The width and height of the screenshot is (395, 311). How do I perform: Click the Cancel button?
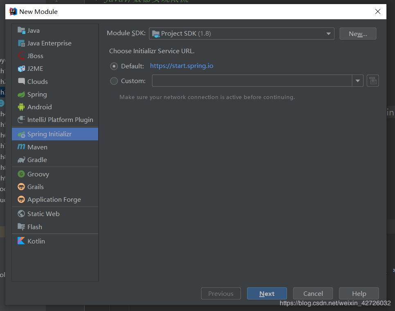pos(313,293)
